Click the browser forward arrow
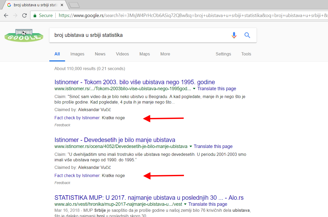The height and width of the screenshot is (217, 328). pyautogui.click(x=15, y=15)
